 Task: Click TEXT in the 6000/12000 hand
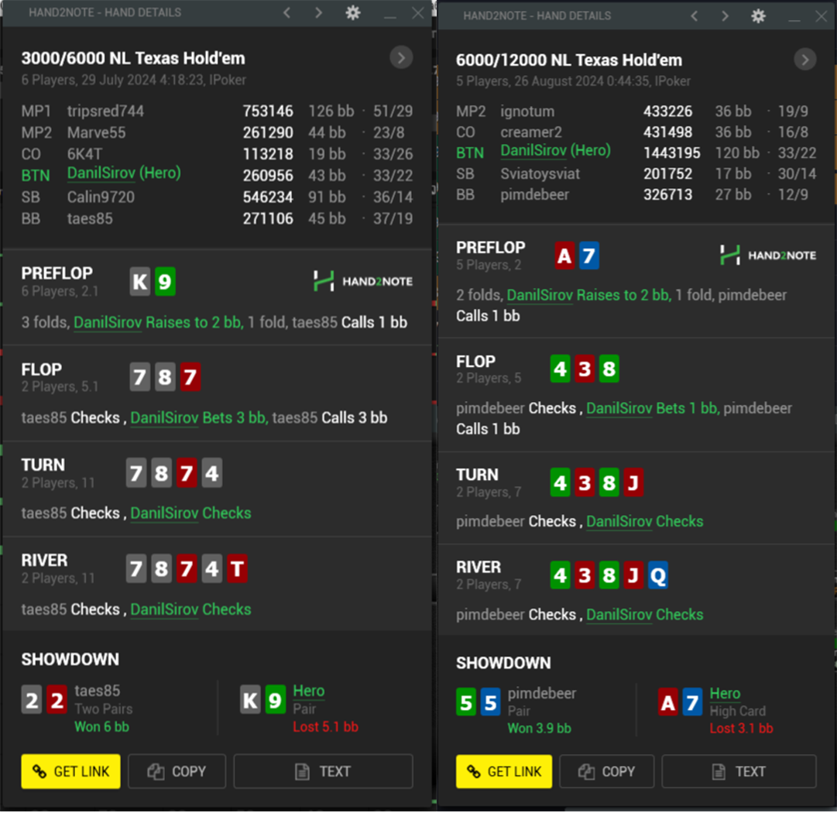[x=739, y=771]
